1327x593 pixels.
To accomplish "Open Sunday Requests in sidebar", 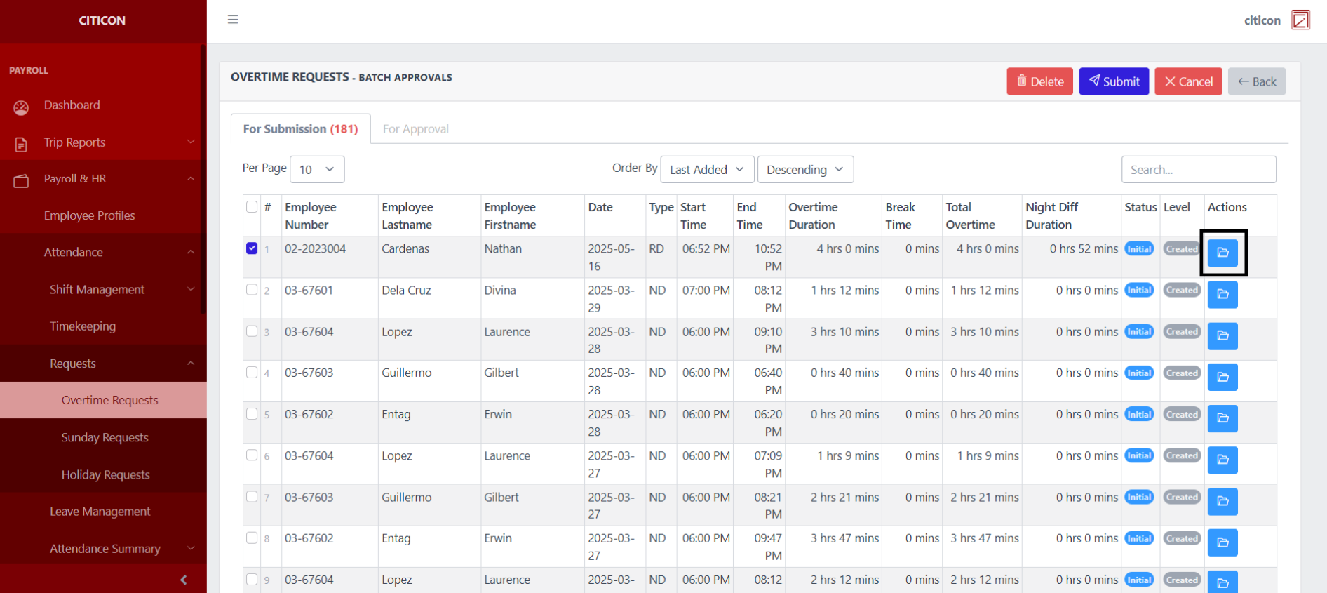I will coord(105,437).
